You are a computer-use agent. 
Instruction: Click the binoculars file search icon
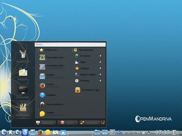42,105
